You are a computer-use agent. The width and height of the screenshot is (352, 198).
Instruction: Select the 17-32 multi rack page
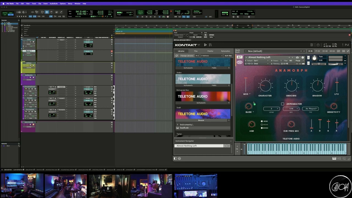[318, 51]
